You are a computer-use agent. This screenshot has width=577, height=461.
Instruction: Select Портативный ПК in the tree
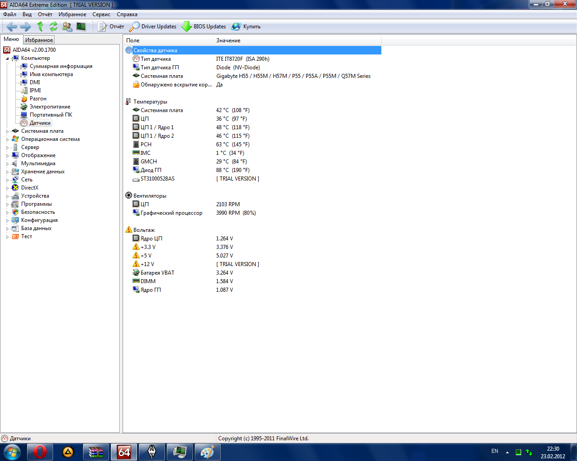click(46, 115)
